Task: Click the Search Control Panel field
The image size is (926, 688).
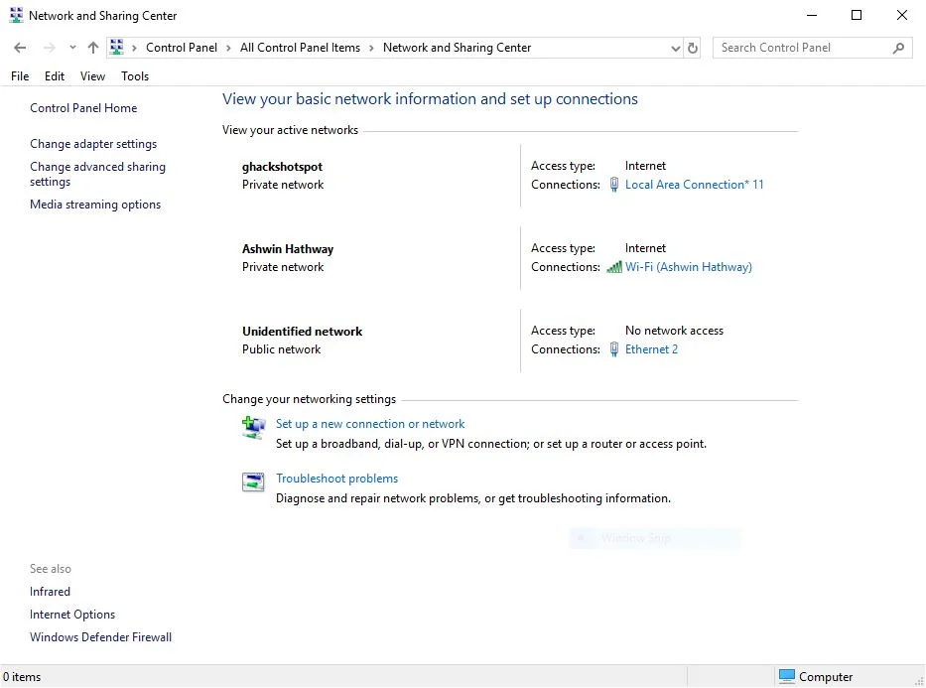Action: click(x=800, y=48)
